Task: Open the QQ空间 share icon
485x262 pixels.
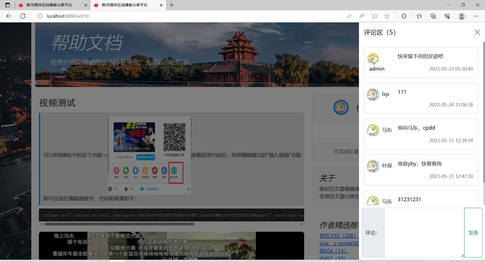Action: (145, 170)
